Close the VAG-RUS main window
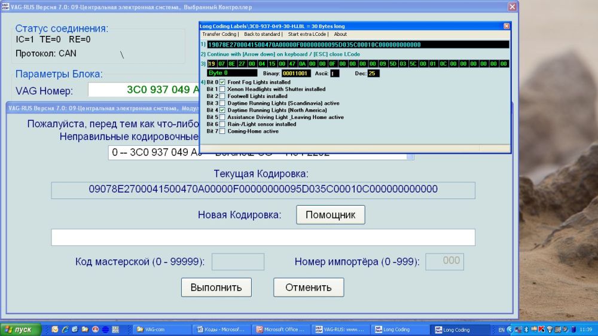598x336 pixels. [x=512, y=7]
